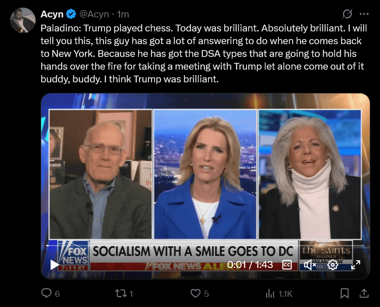Open the three-dot more options menu
The image size is (380, 307).
click(x=364, y=14)
